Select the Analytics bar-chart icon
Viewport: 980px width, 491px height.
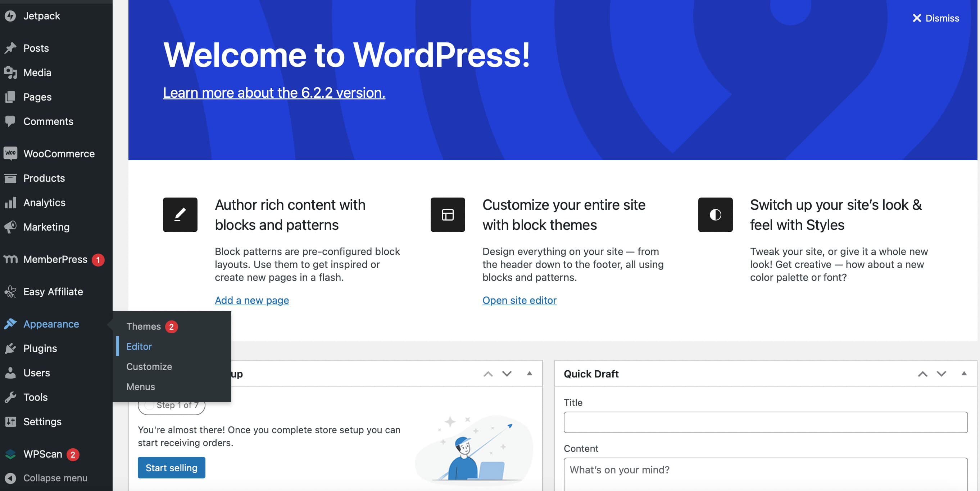[x=10, y=203]
